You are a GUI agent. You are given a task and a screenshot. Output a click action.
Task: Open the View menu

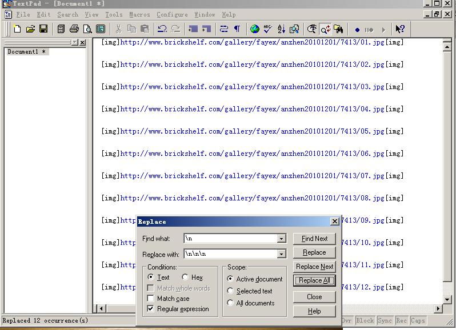pyautogui.click(x=91, y=14)
